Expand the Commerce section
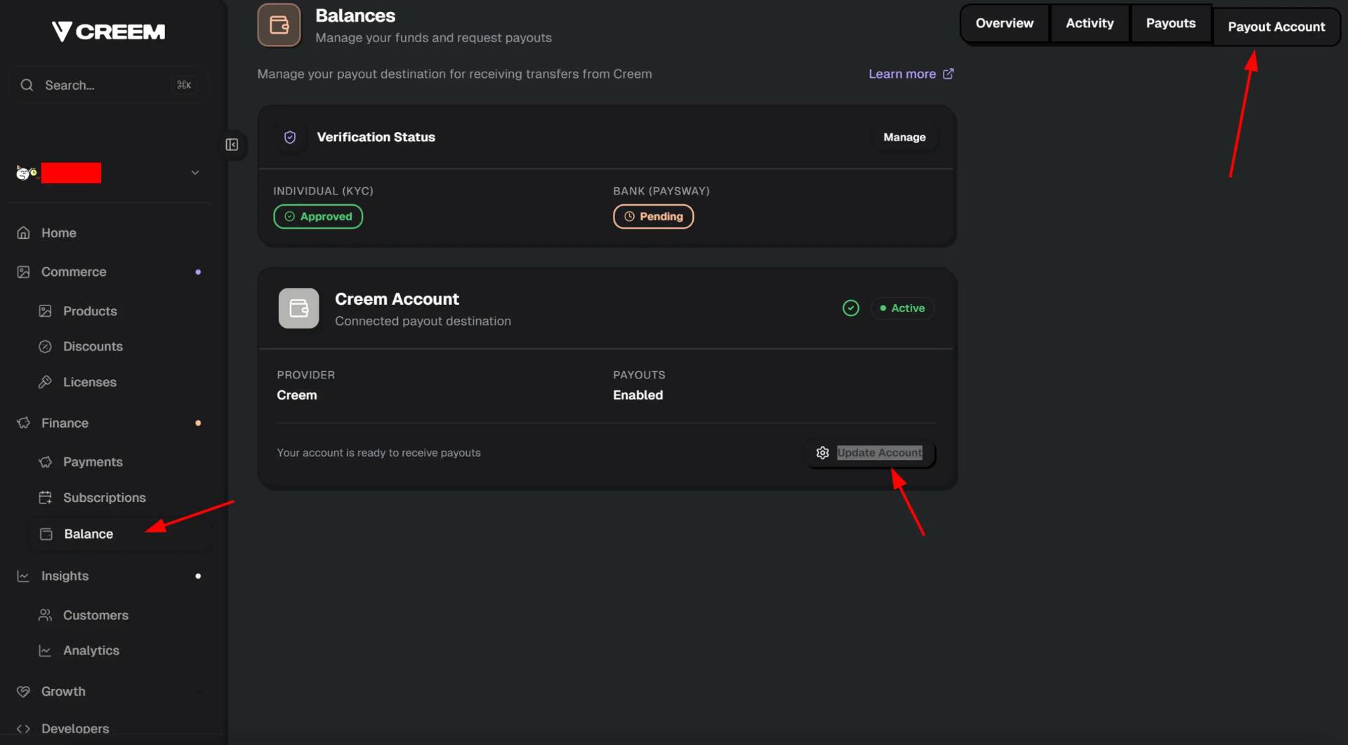1348x745 pixels. [x=74, y=272]
